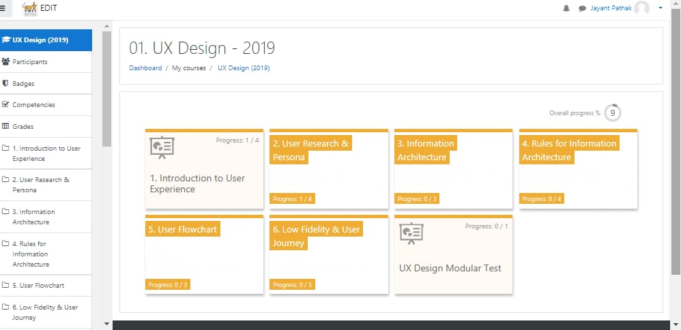681x330 pixels.
Task: Click the hamburger menu icon
Action: point(3,7)
